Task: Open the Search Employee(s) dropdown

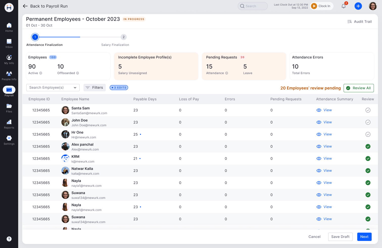Action: [x=53, y=87]
